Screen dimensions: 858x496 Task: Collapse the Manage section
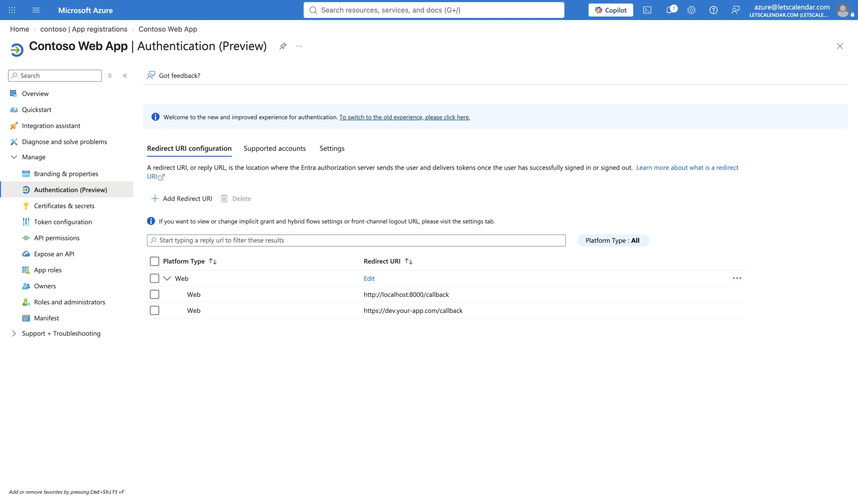coord(14,157)
